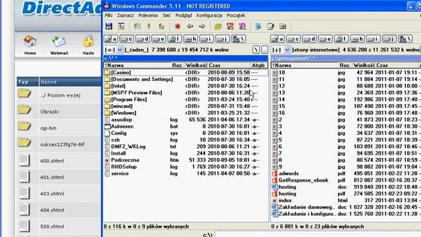Go back with the left arrow icon

point(190,26)
